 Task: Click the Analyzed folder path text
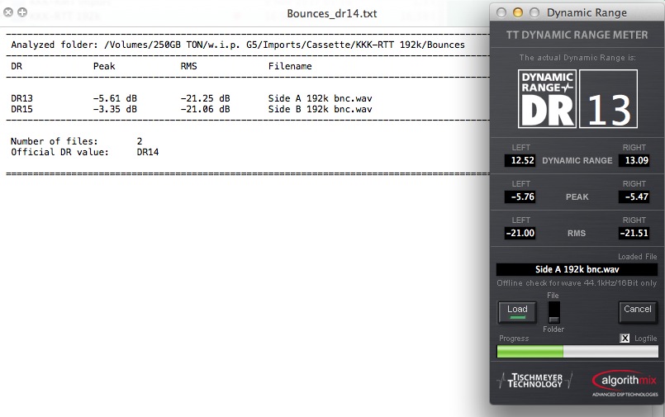coord(238,45)
